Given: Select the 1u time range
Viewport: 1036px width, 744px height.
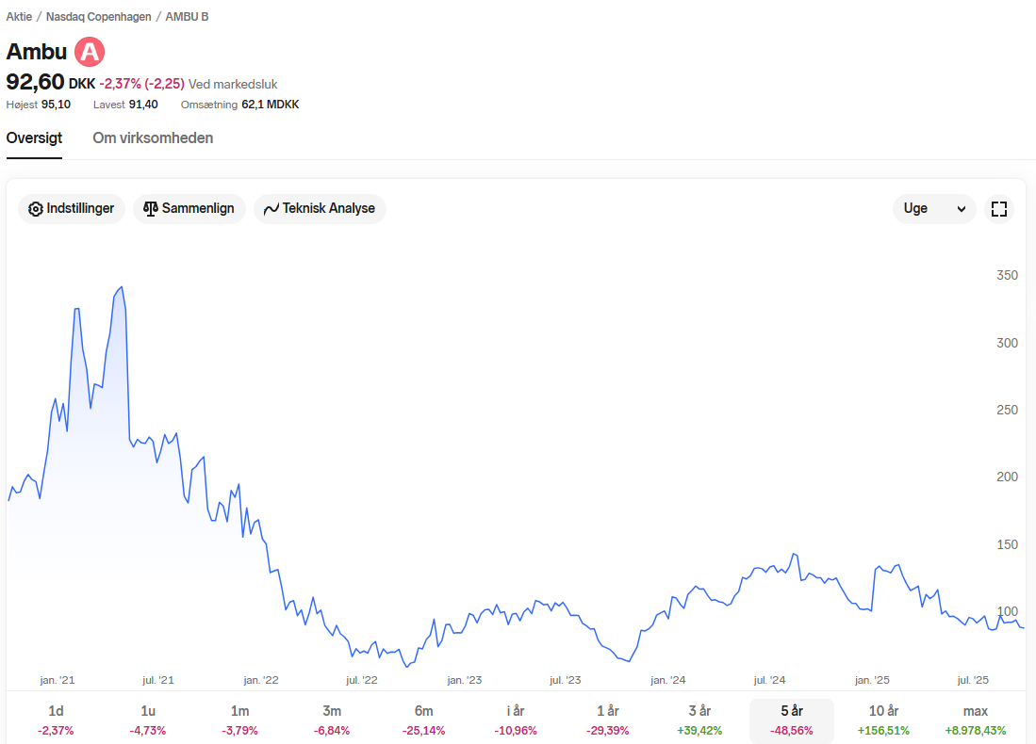Looking at the screenshot, I should tap(148, 720).
